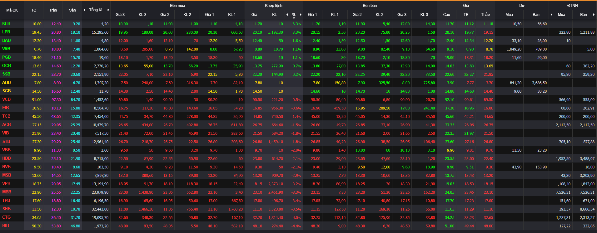Click the Giá group header above Cao
Viewport: 597px width, 233px height.
(466, 6)
